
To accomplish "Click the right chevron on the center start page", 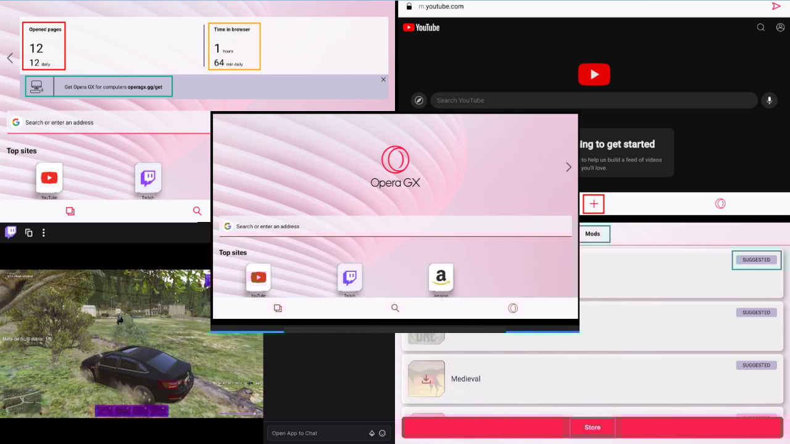I will tap(568, 167).
